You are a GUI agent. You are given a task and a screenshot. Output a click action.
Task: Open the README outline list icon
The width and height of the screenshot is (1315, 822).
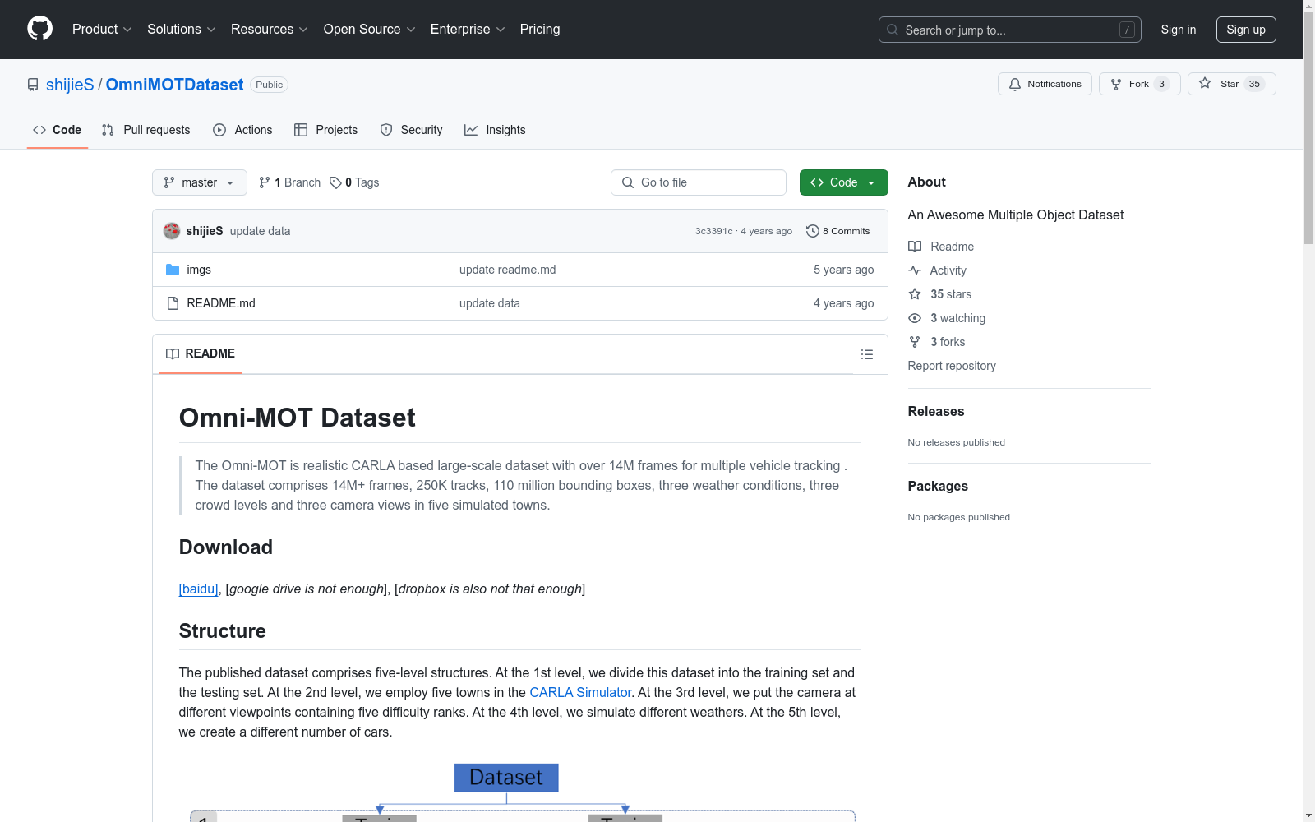[866, 354]
